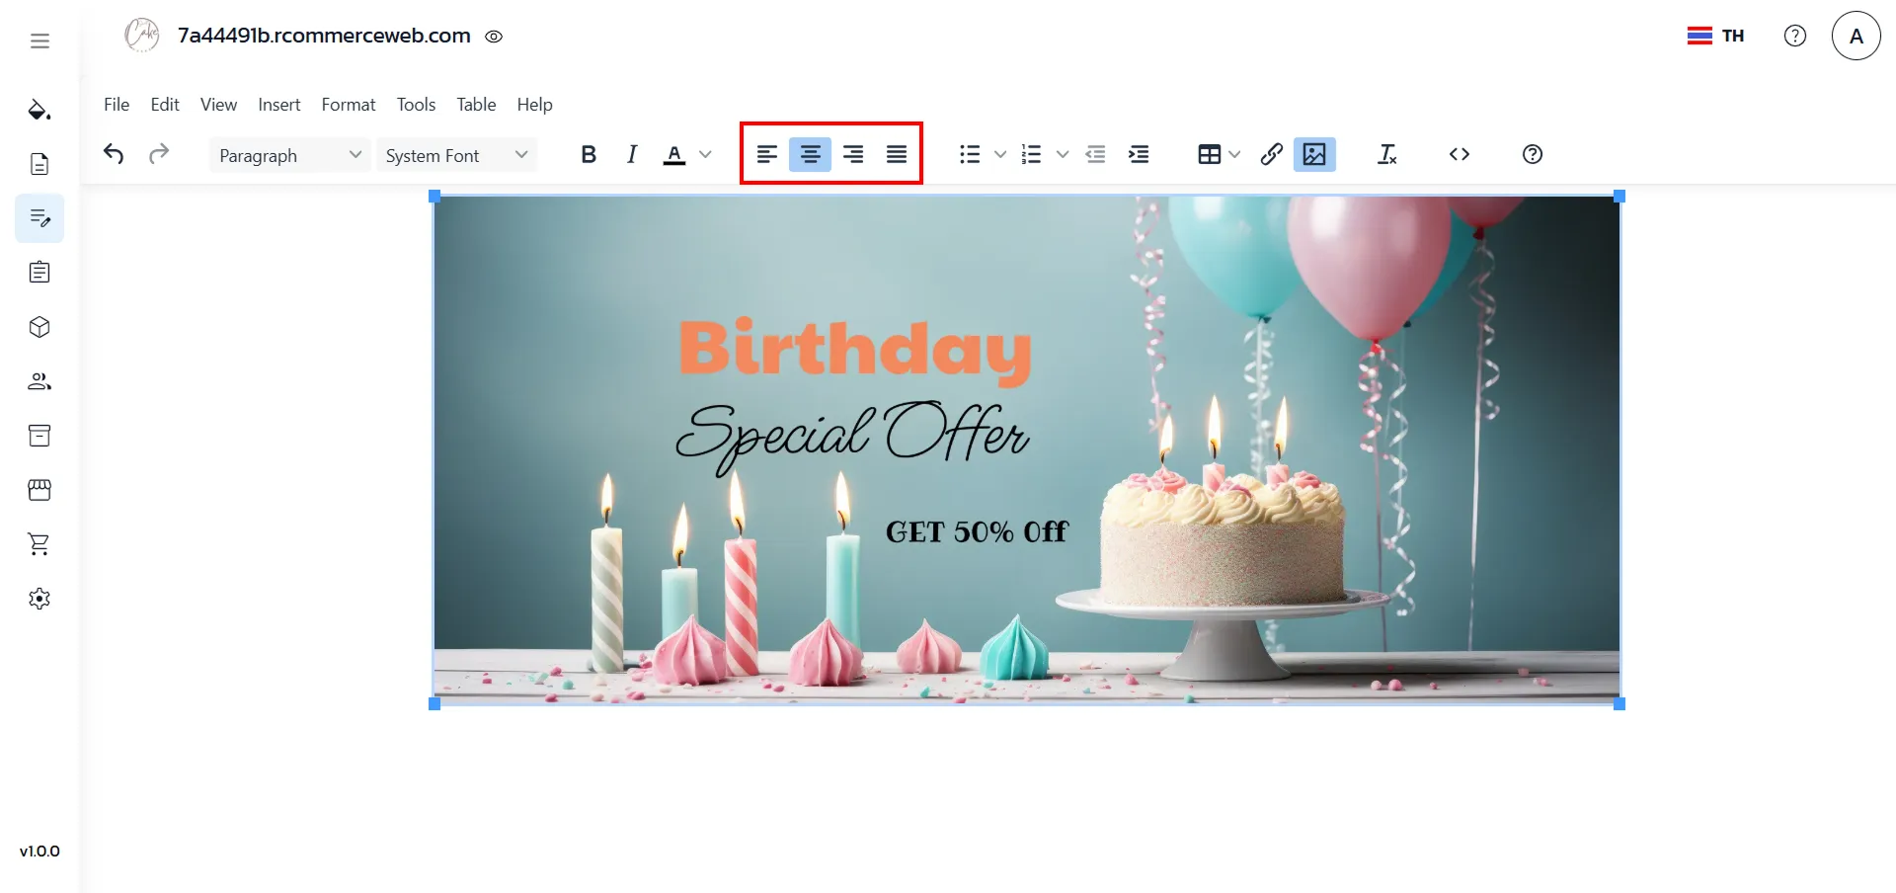Redo the last editor action

tap(159, 154)
